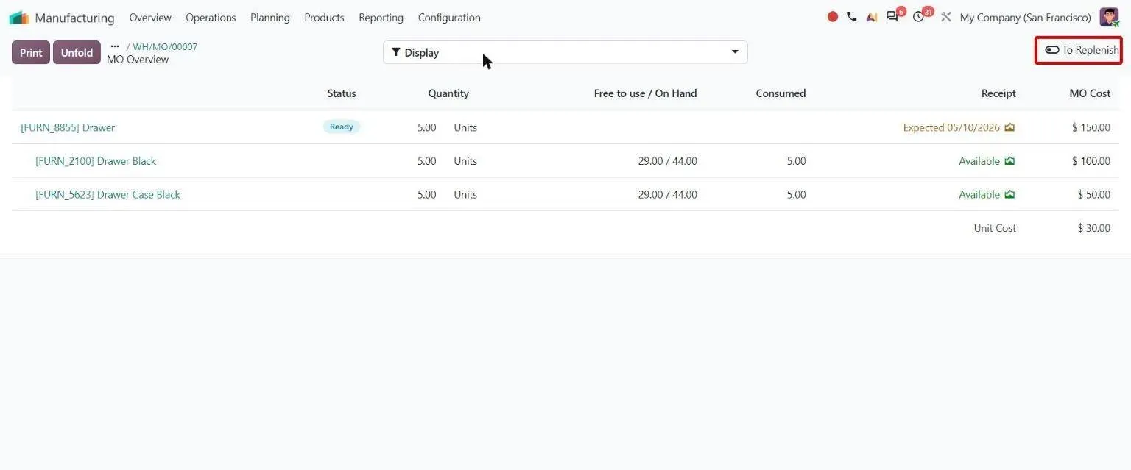
Task: Open the Reporting menu
Action: point(381,18)
